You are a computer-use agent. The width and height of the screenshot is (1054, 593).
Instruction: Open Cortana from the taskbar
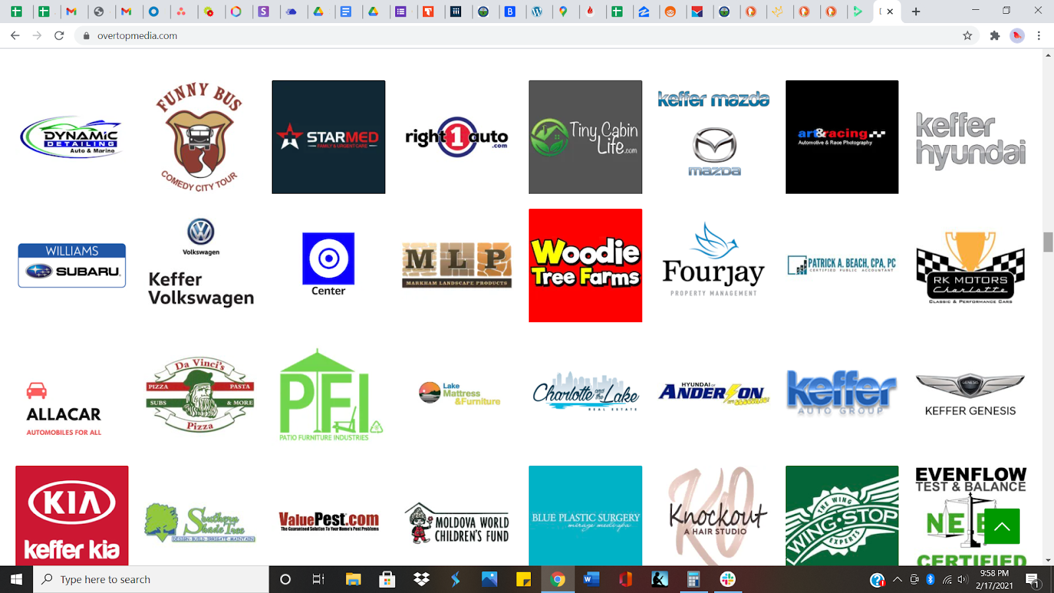pos(285,579)
